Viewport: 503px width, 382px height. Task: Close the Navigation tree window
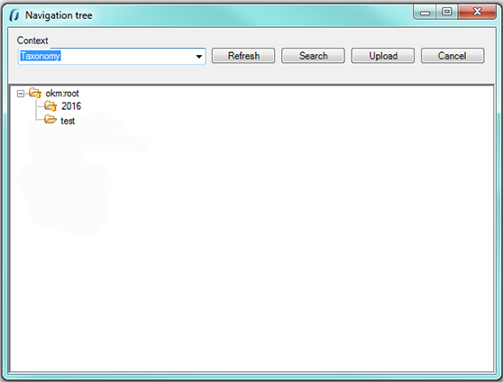(x=477, y=13)
